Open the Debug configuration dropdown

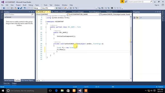pyautogui.click(x=37, y=8)
